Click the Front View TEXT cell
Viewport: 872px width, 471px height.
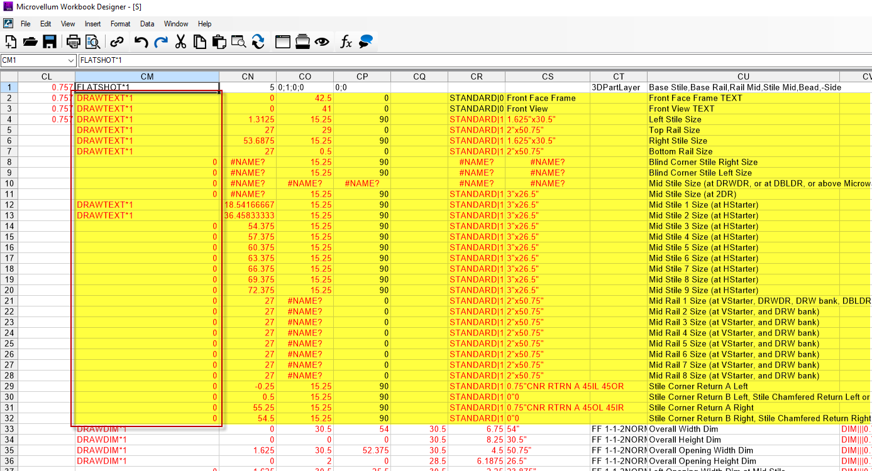[x=743, y=109]
